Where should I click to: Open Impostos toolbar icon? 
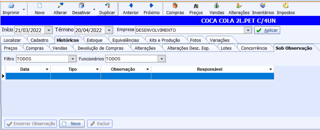coord(286,6)
